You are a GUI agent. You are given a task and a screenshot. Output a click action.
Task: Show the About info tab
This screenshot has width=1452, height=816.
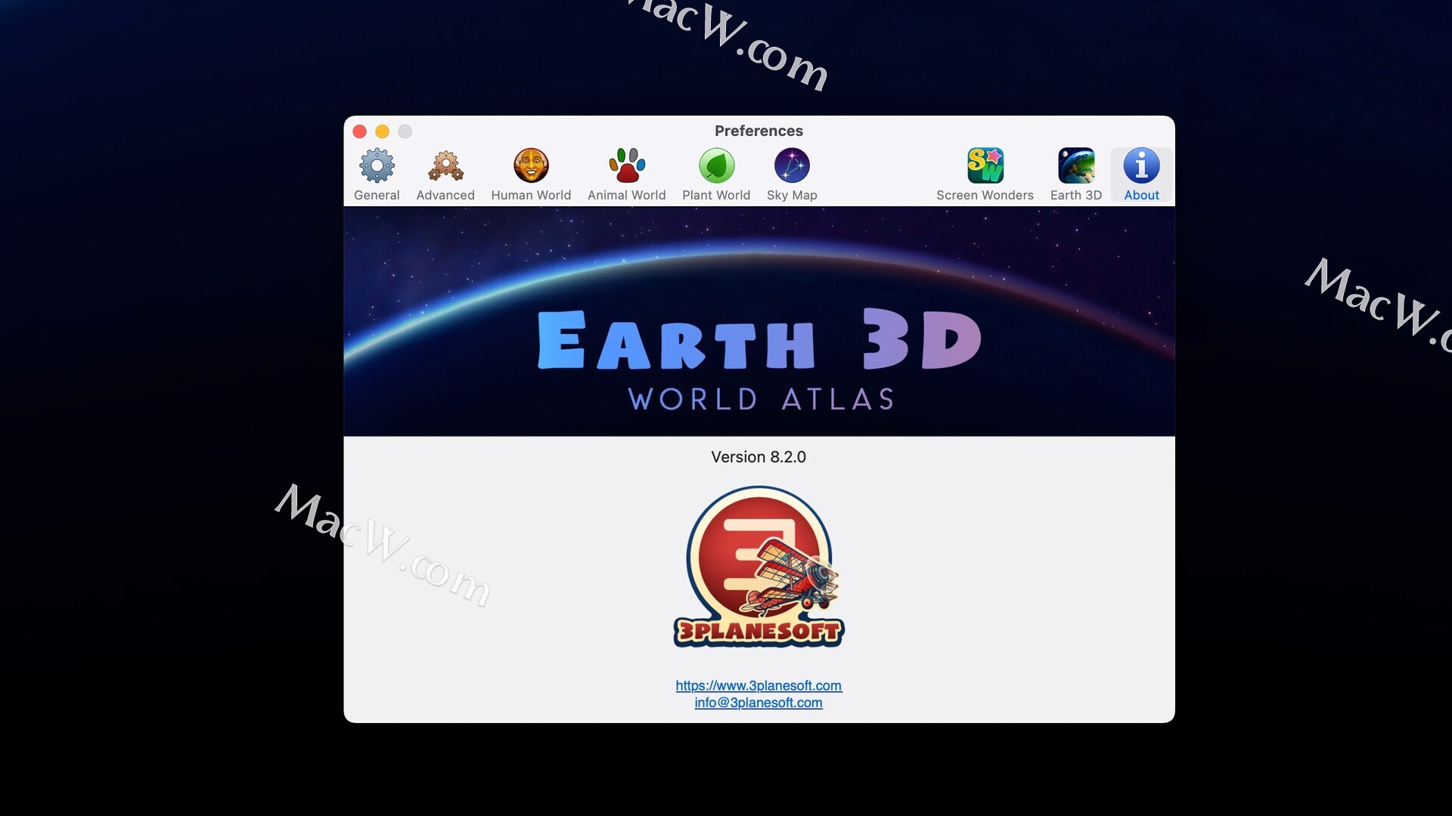1141,175
